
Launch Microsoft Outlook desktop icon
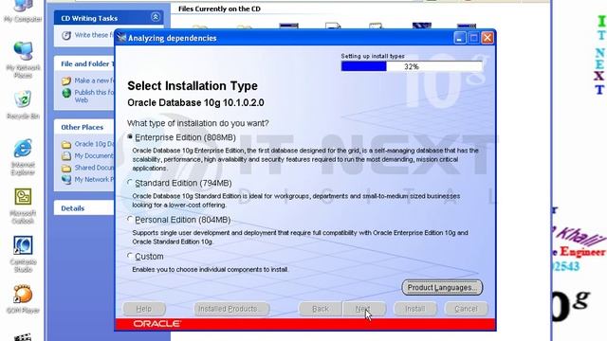pos(23,206)
